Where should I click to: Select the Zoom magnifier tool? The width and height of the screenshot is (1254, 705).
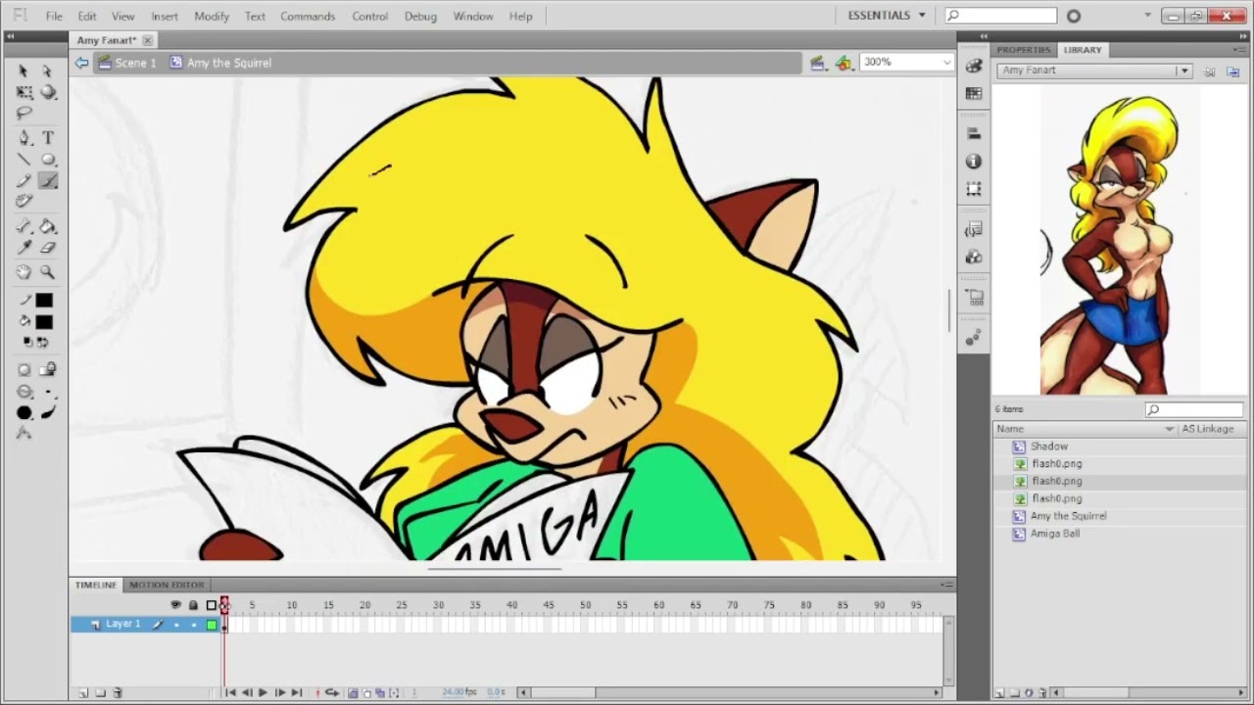coord(48,272)
